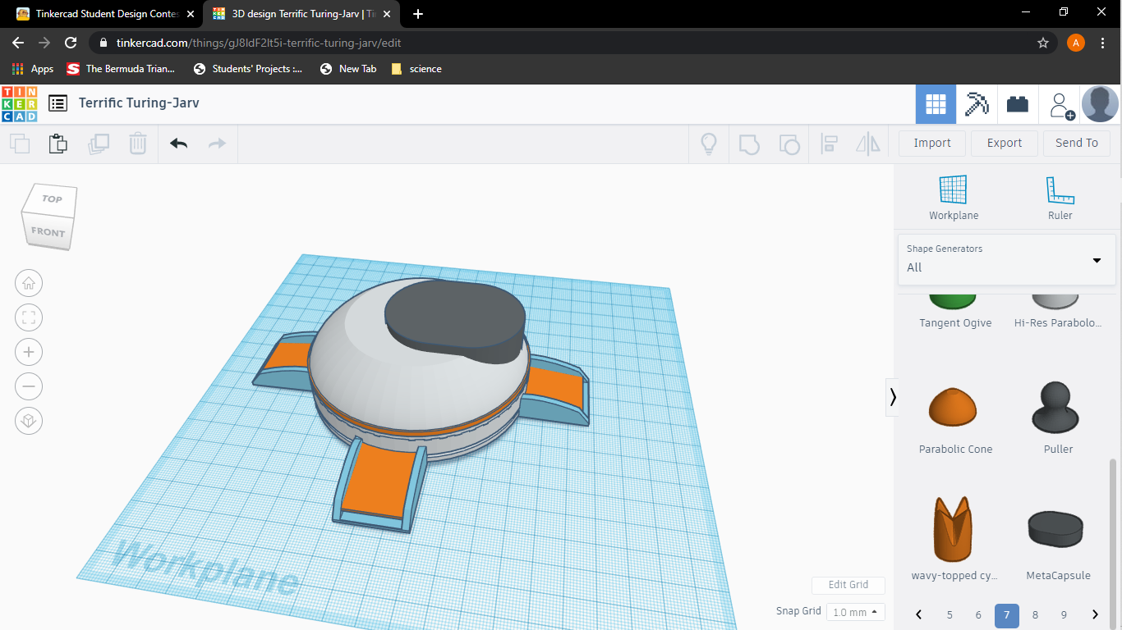Image resolution: width=1122 pixels, height=630 pixels.
Task: Click the Show all lightbulb icon
Action: click(x=709, y=144)
